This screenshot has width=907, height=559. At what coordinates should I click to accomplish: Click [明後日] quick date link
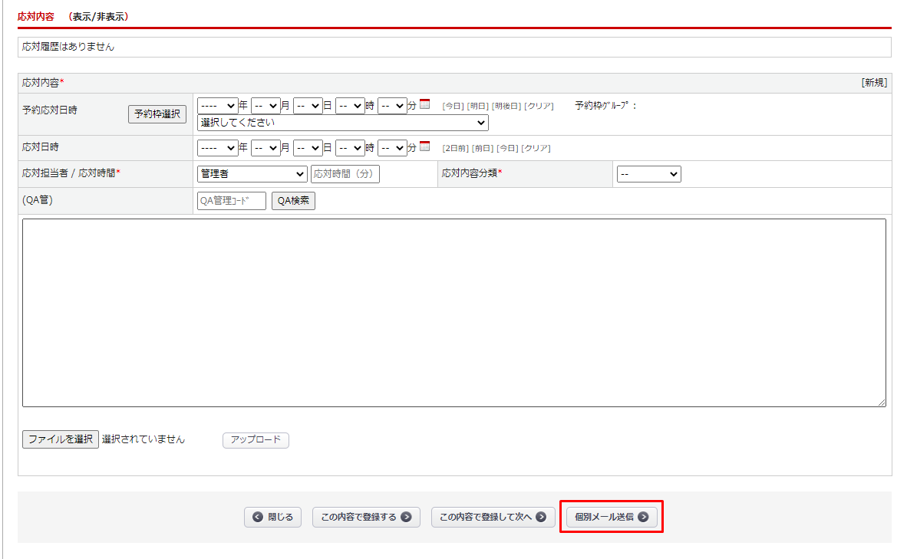tap(506, 106)
